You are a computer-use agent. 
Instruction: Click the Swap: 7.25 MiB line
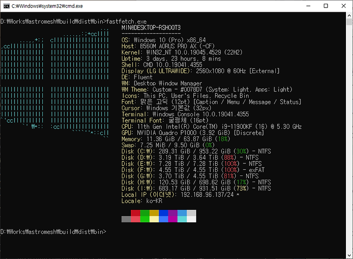click(x=168, y=145)
